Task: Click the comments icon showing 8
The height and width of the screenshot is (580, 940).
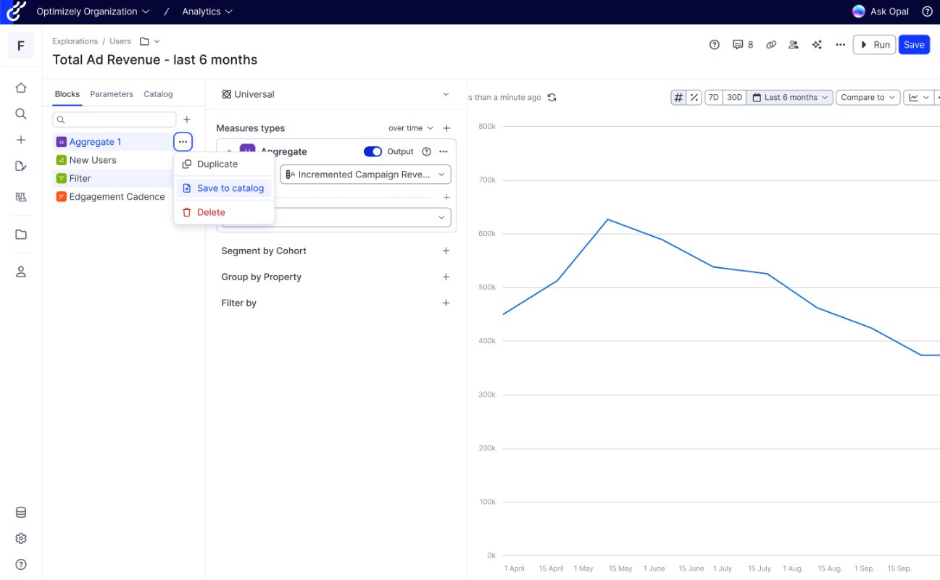Action: [742, 45]
